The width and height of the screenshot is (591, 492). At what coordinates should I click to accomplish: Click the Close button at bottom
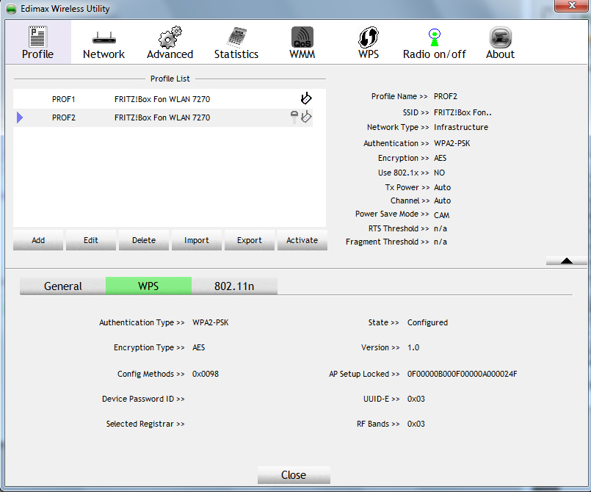[294, 474]
